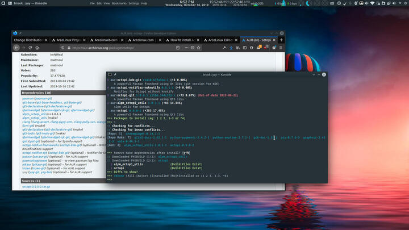Switch to the ArcoLinux Project tab
The width and height of the screenshot is (409, 230).
click(69, 40)
